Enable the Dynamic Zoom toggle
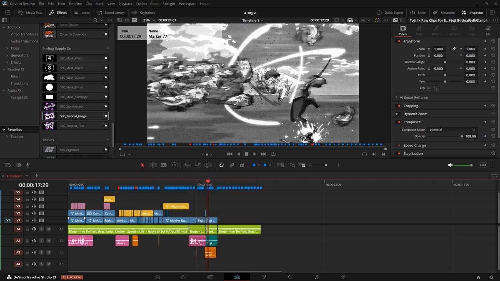The height and width of the screenshot is (281, 500). (399, 114)
